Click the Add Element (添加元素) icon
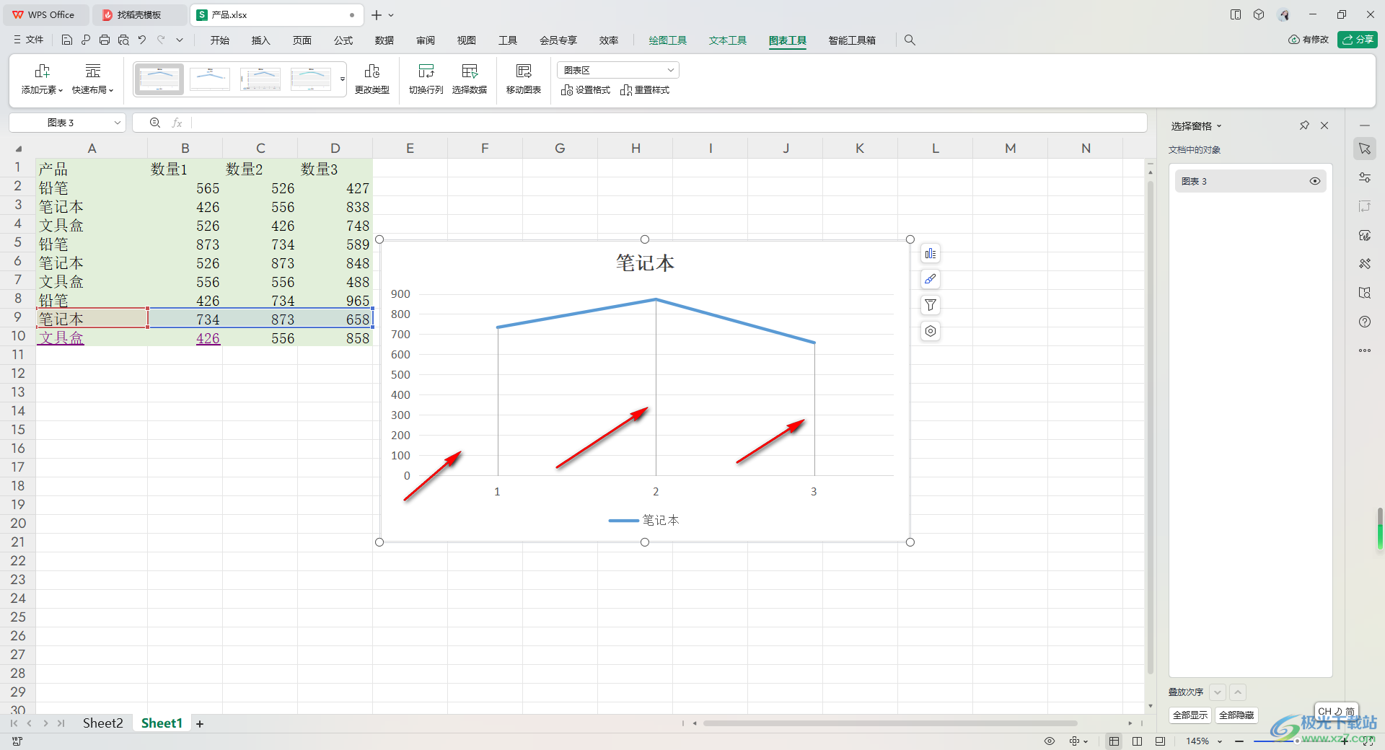Image resolution: width=1385 pixels, height=750 pixels. click(x=42, y=71)
